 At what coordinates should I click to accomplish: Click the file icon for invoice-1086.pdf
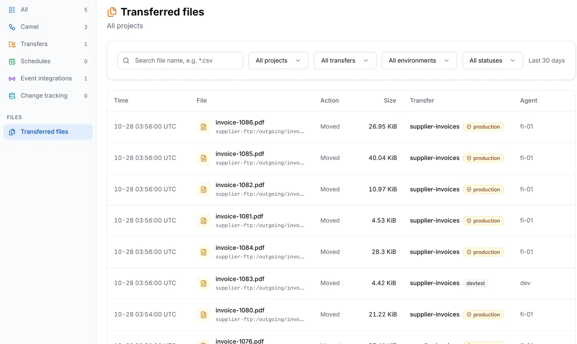204,127
